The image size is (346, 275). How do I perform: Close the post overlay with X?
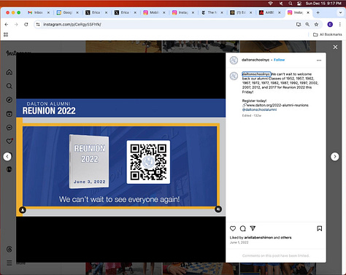pyautogui.click(x=335, y=47)
